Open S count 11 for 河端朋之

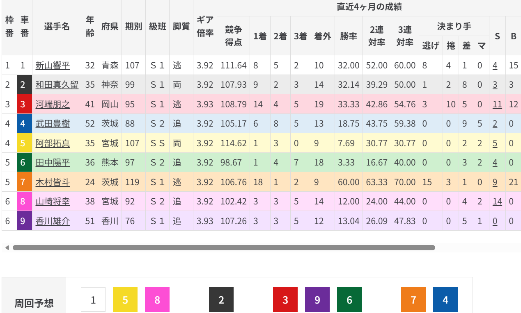click(497, 104)
